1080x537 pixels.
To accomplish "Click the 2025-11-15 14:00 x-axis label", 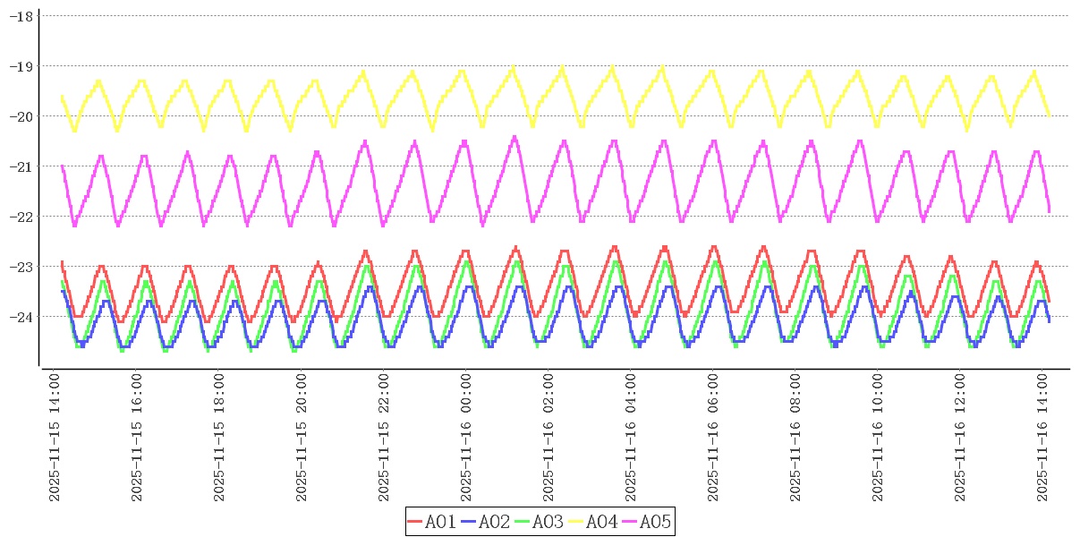I will (x=55, y=439).
